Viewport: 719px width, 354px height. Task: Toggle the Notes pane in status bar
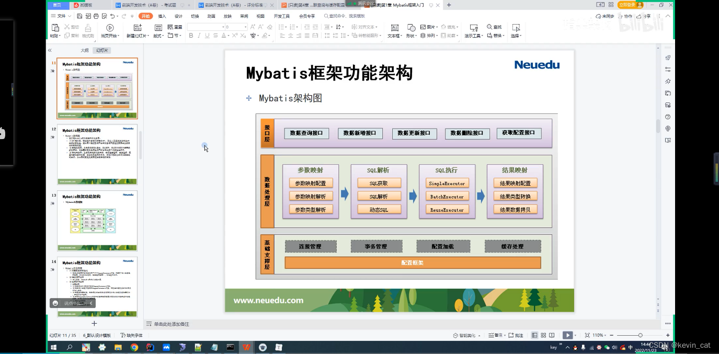point(495,335)
